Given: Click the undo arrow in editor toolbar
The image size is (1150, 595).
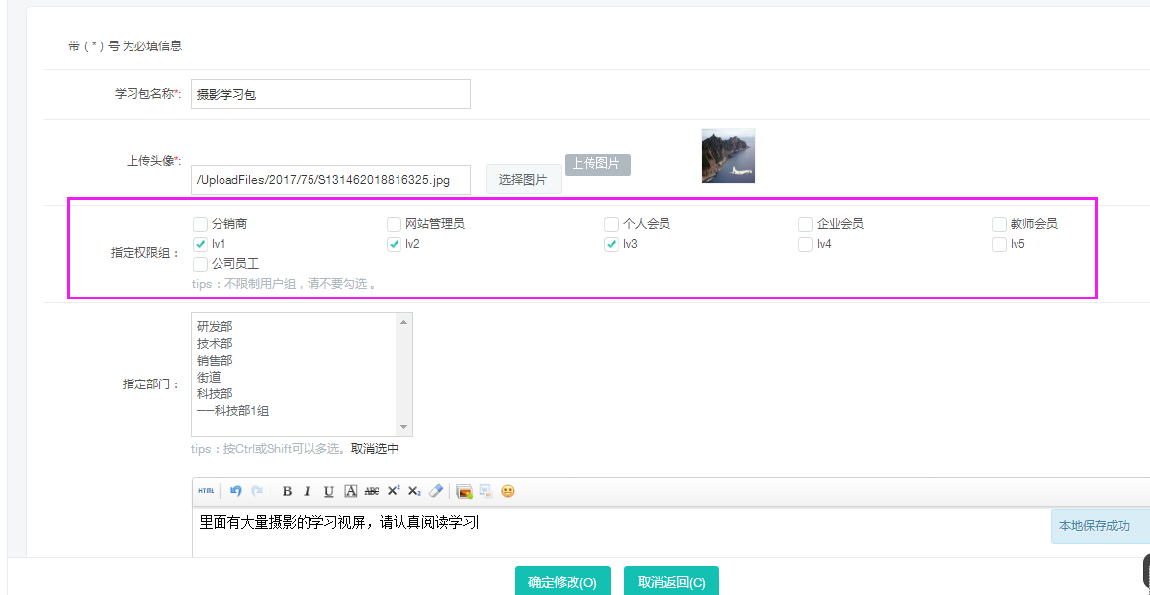Looking at the screenshot, I should [235, 491].
